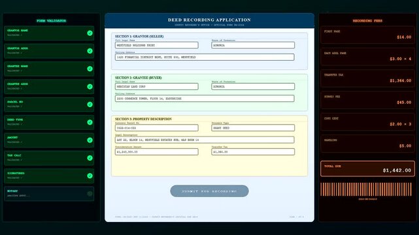The image size is (419, 235).
Task: Click the Transfer Tax fee $1,364.00
Action: pyautogui.click(x=401, y=80)
